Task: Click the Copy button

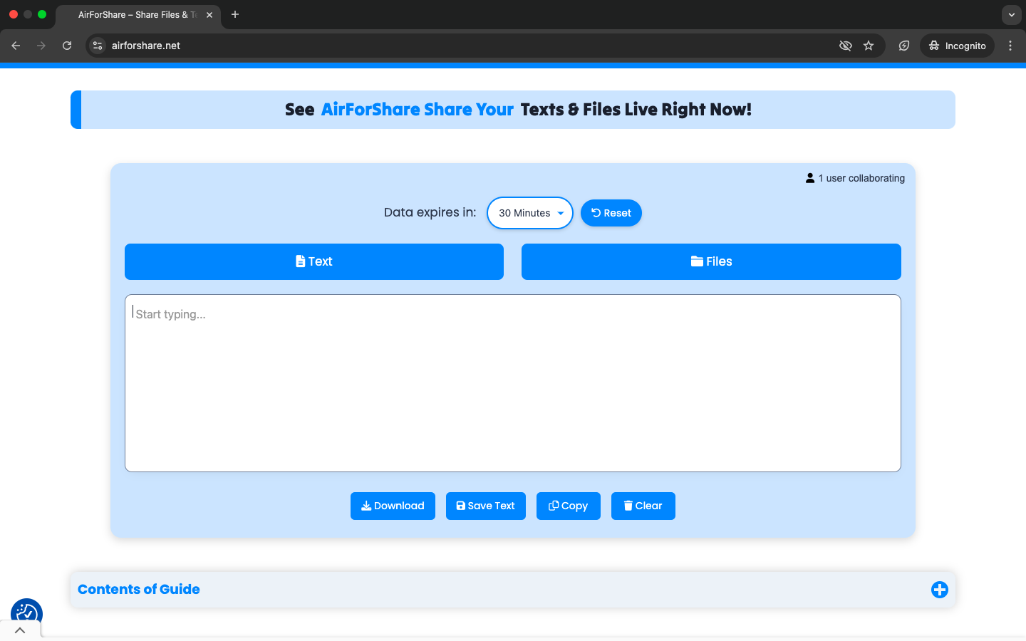Action: click(569, 506)
